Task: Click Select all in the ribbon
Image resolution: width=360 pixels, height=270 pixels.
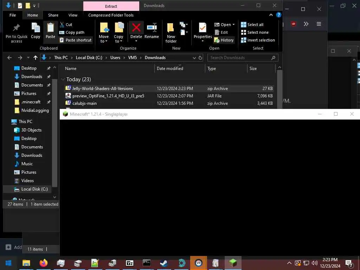Action: point(252,25)
